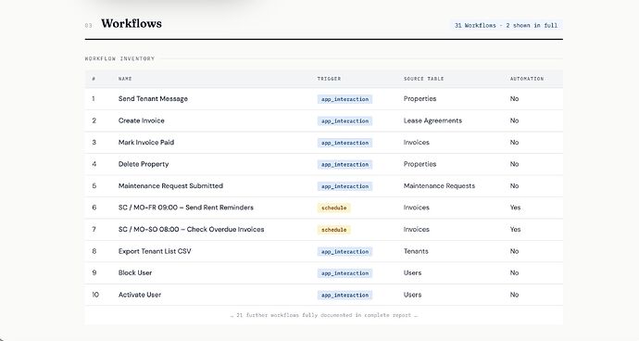Image resolution: width=639 pixels, height=341 pixels.
Task: Select the 'Mark Invoice Paid' workflow name
Action: pos(146,143)
